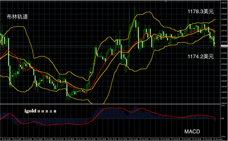Click the highlighted current price tag on price axis
Viewport: 228px width, 141px height.
(x=224, y=46)
